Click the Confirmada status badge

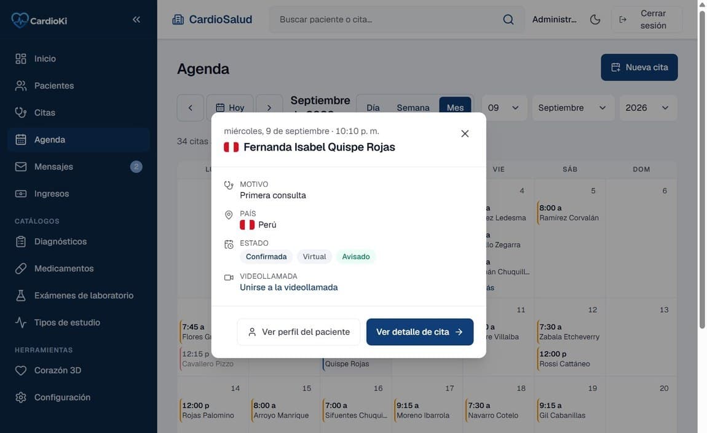[x=266, y=256]
